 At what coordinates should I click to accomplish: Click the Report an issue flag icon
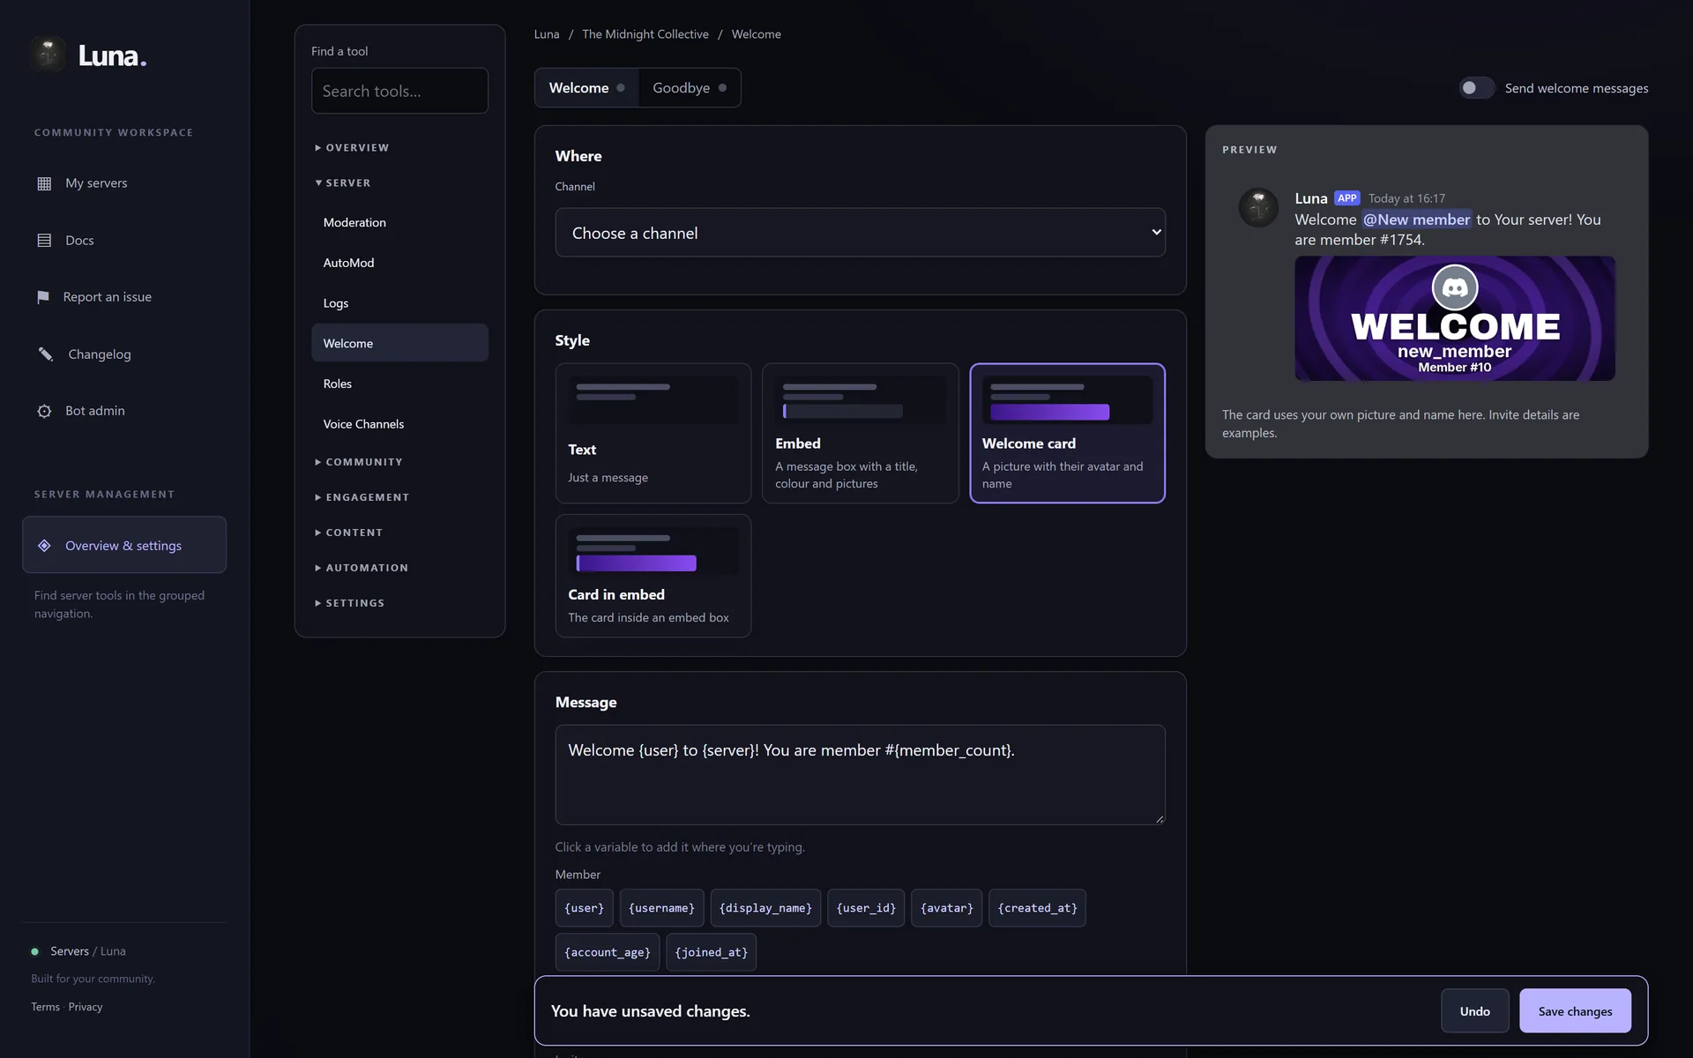click(x=43, y=297)
